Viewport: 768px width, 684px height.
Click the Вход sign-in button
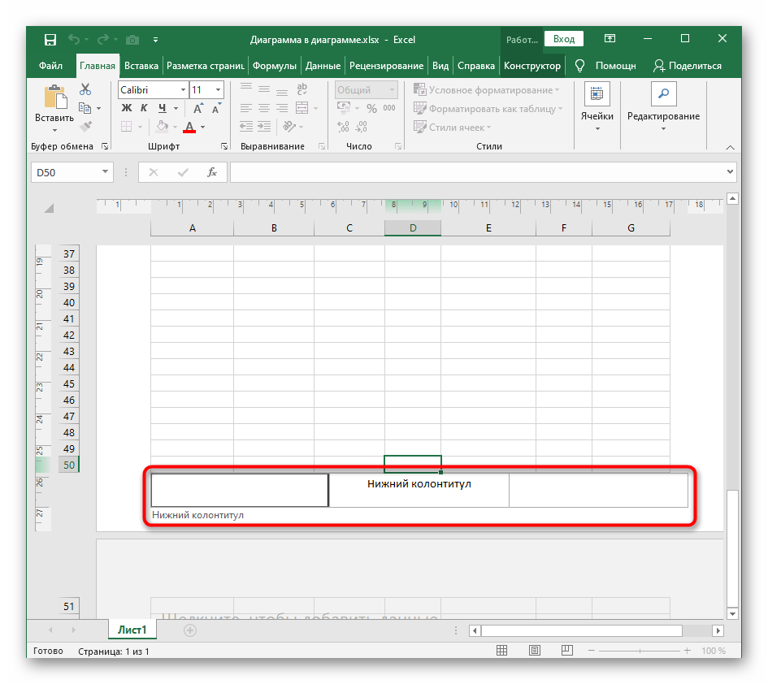[564, 39]
